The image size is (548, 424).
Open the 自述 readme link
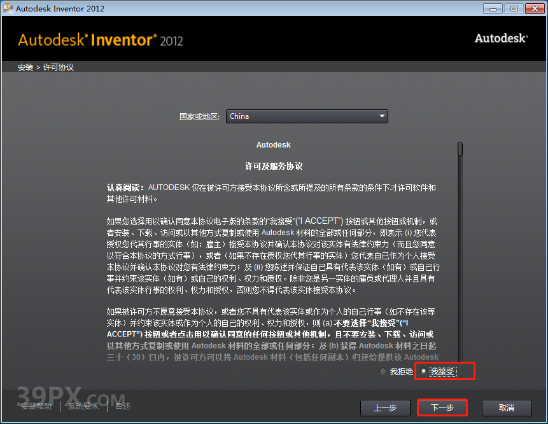coord(122,406)
